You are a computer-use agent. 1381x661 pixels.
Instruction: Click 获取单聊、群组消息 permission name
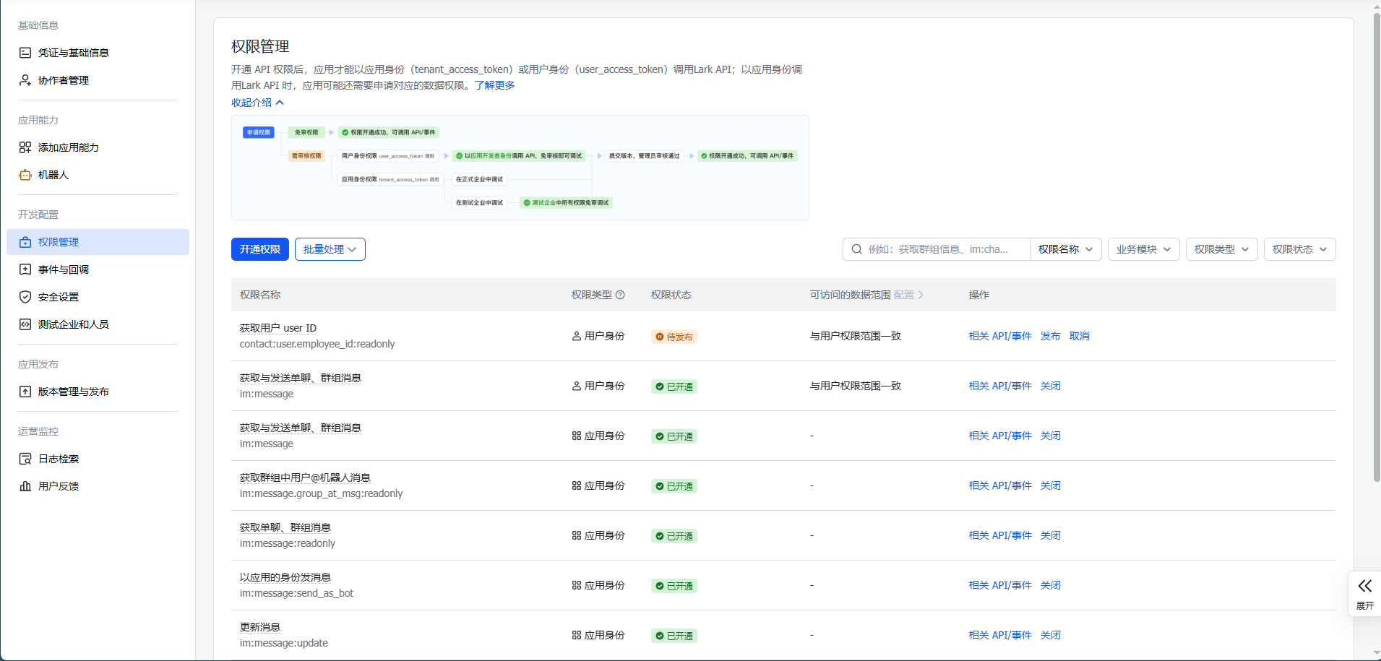point(285,527)
